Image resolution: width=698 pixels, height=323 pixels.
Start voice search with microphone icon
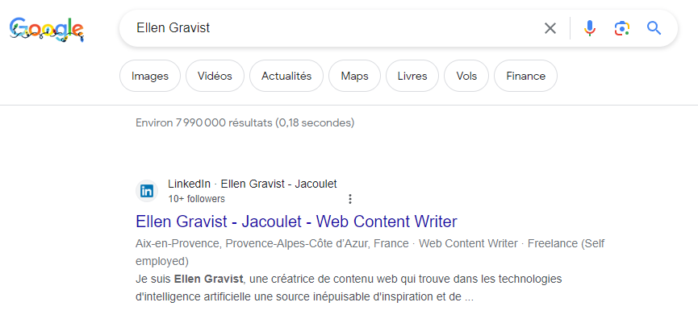[589, 28]
